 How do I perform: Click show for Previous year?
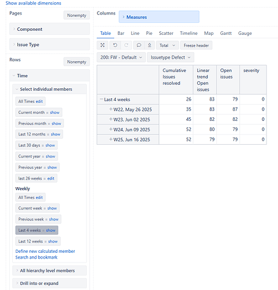click(x=52, y=167)
